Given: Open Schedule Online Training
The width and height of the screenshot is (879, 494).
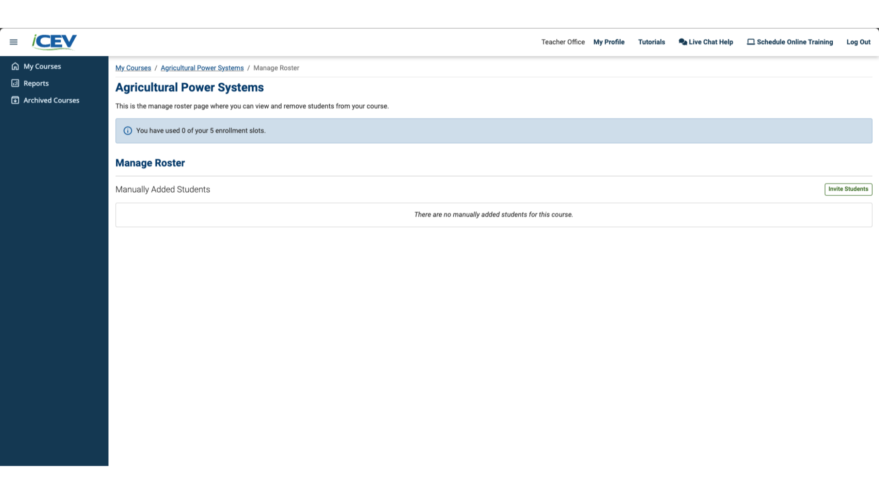Looking at the screenshot, I should point(790,42).
